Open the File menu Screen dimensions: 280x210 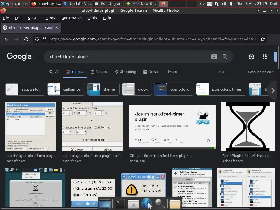click(x=6, y=18)
